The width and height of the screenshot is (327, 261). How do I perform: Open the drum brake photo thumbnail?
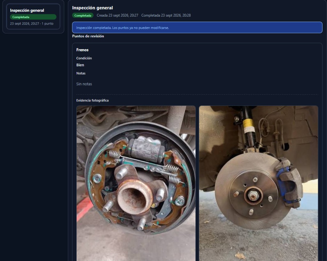(x=136, y=183)
